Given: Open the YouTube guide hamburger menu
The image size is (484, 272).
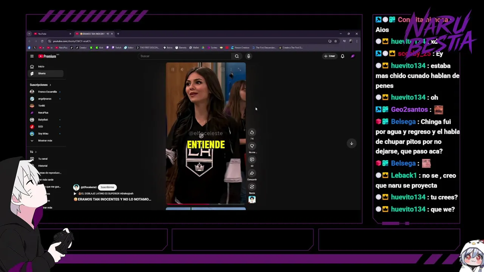Looking at the screenshot, I should [32, 56].
